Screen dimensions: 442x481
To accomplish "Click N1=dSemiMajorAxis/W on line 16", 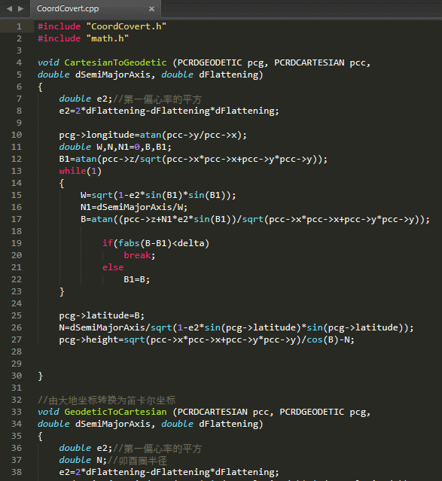I will 134,207.
